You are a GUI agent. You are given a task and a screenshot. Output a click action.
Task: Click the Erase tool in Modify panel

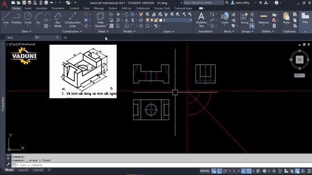(141, 15)
